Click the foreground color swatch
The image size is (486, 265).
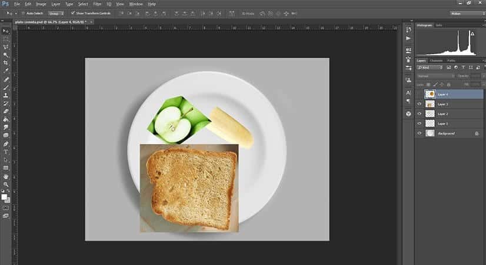tap(5, 196)
